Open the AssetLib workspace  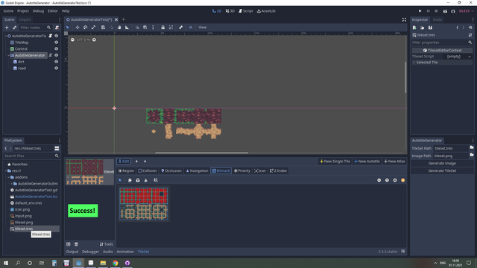pos(266,11)
